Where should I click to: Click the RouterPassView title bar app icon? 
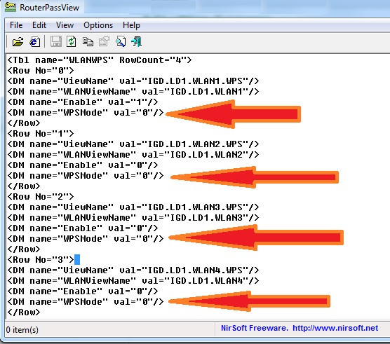click(11, 7)
